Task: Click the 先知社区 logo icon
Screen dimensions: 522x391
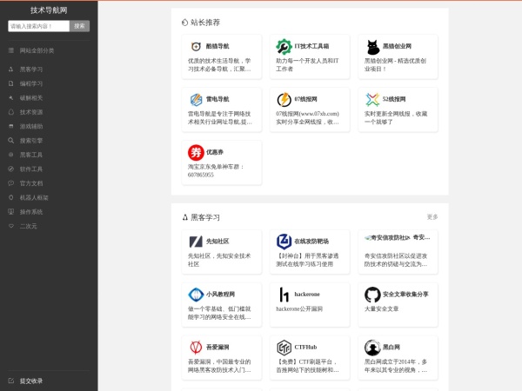Action: pyautogui.click(x=196, y=242)
